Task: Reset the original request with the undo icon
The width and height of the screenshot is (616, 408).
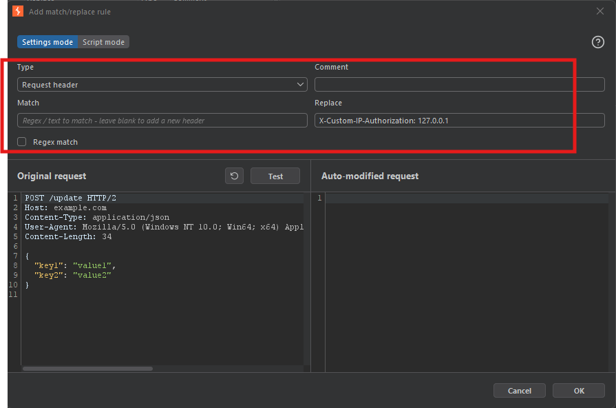Action: point(234,176)
